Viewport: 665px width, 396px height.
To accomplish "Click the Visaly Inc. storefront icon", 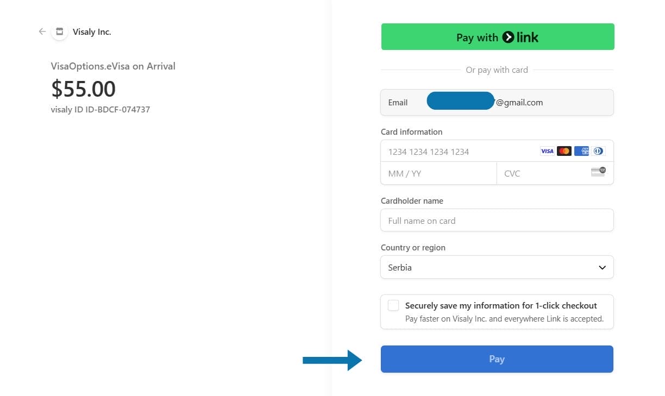I will click(60, 32).
